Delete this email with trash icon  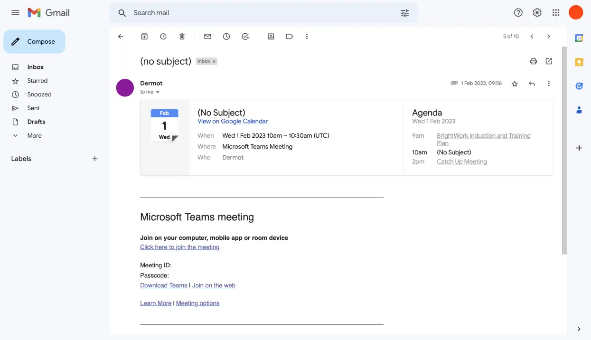(x=182, y=37)
